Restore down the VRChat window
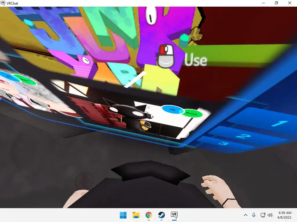 (x=276, y=3)
